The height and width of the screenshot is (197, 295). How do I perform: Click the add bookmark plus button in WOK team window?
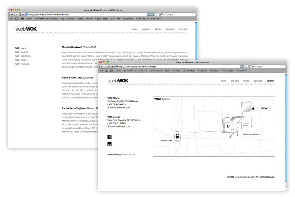pos(23,14)
